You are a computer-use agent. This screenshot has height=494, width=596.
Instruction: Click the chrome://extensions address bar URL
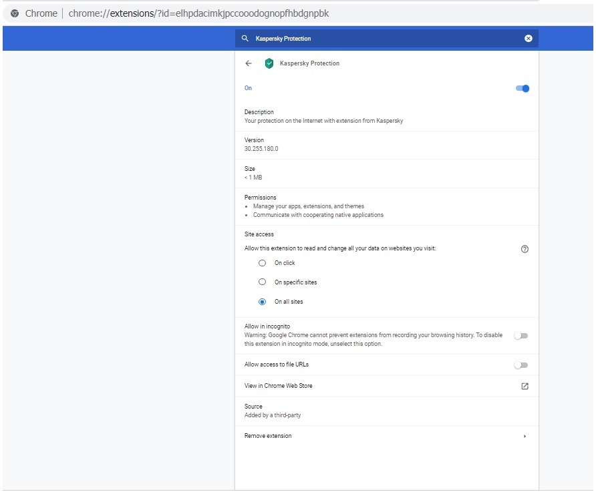(198, 13)
